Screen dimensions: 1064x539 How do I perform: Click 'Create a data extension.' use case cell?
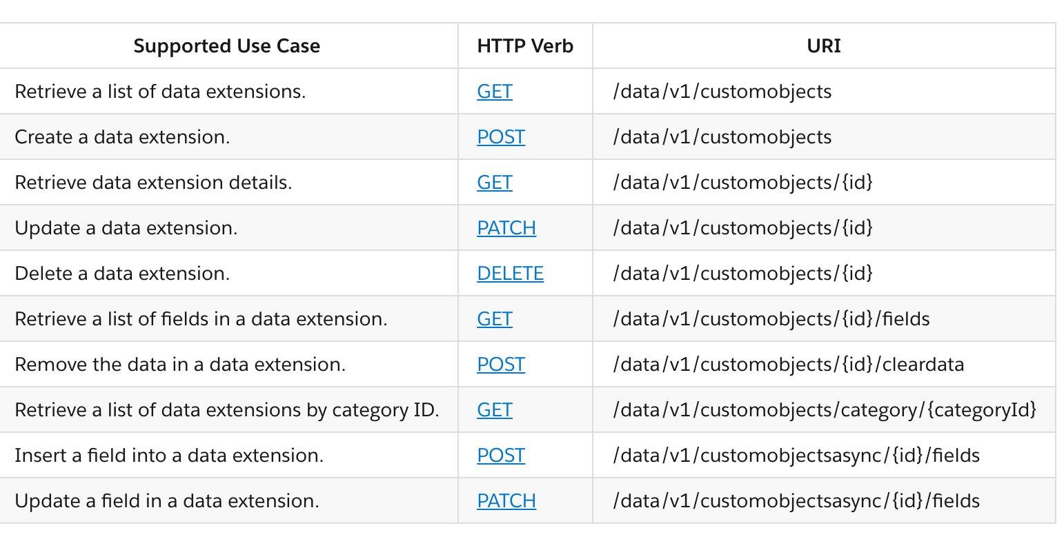coord(122,137)
